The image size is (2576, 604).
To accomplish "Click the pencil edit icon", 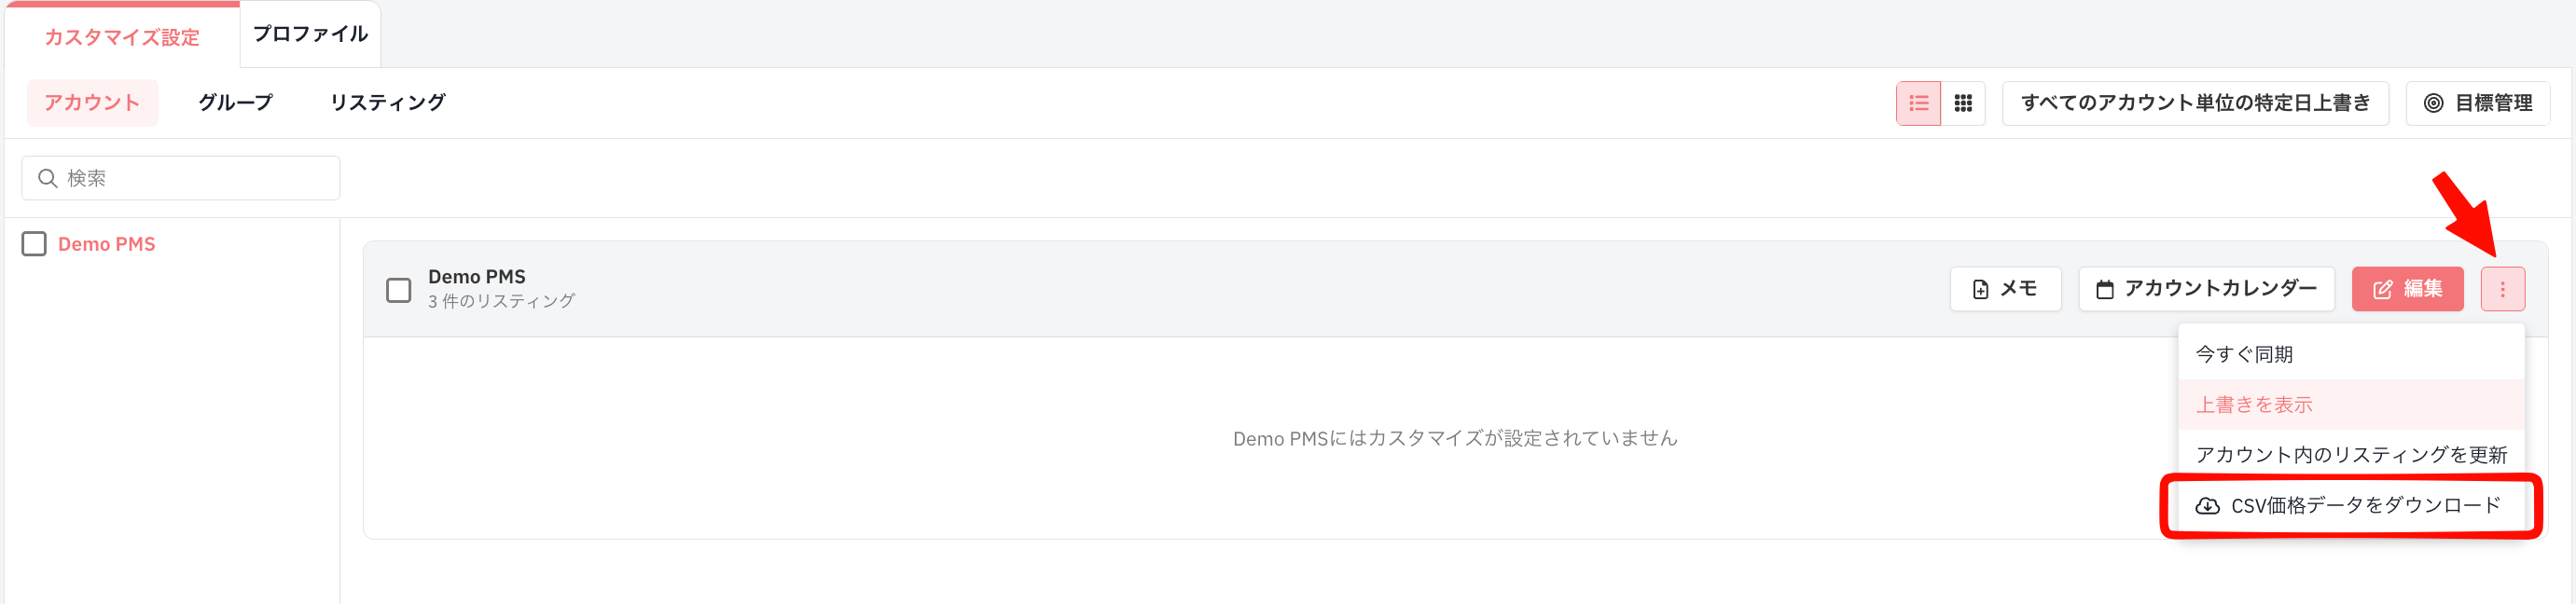I will tap(2382, 289).
